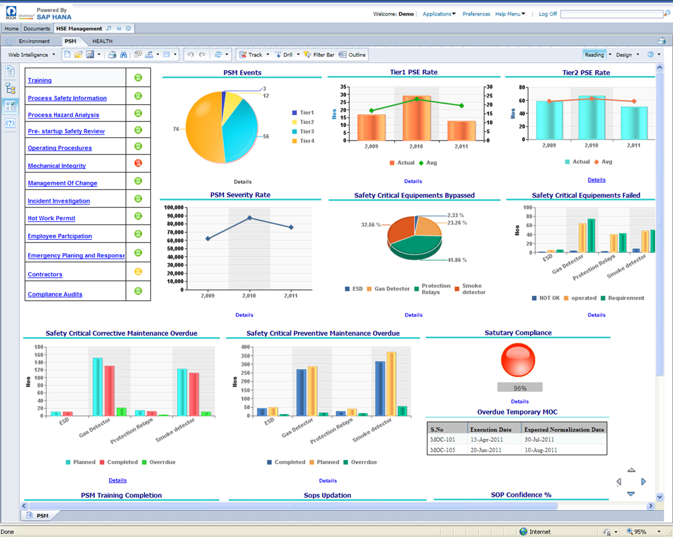
Task: Click the red Satutary Compliance indicator
Action: (519, 359)
